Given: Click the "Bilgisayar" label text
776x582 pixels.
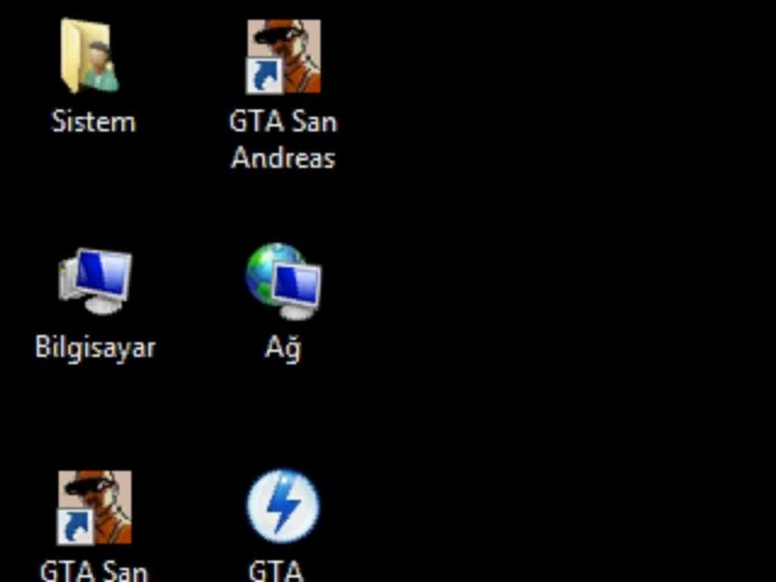Looking at the screenshot, I should pos(95,348).
